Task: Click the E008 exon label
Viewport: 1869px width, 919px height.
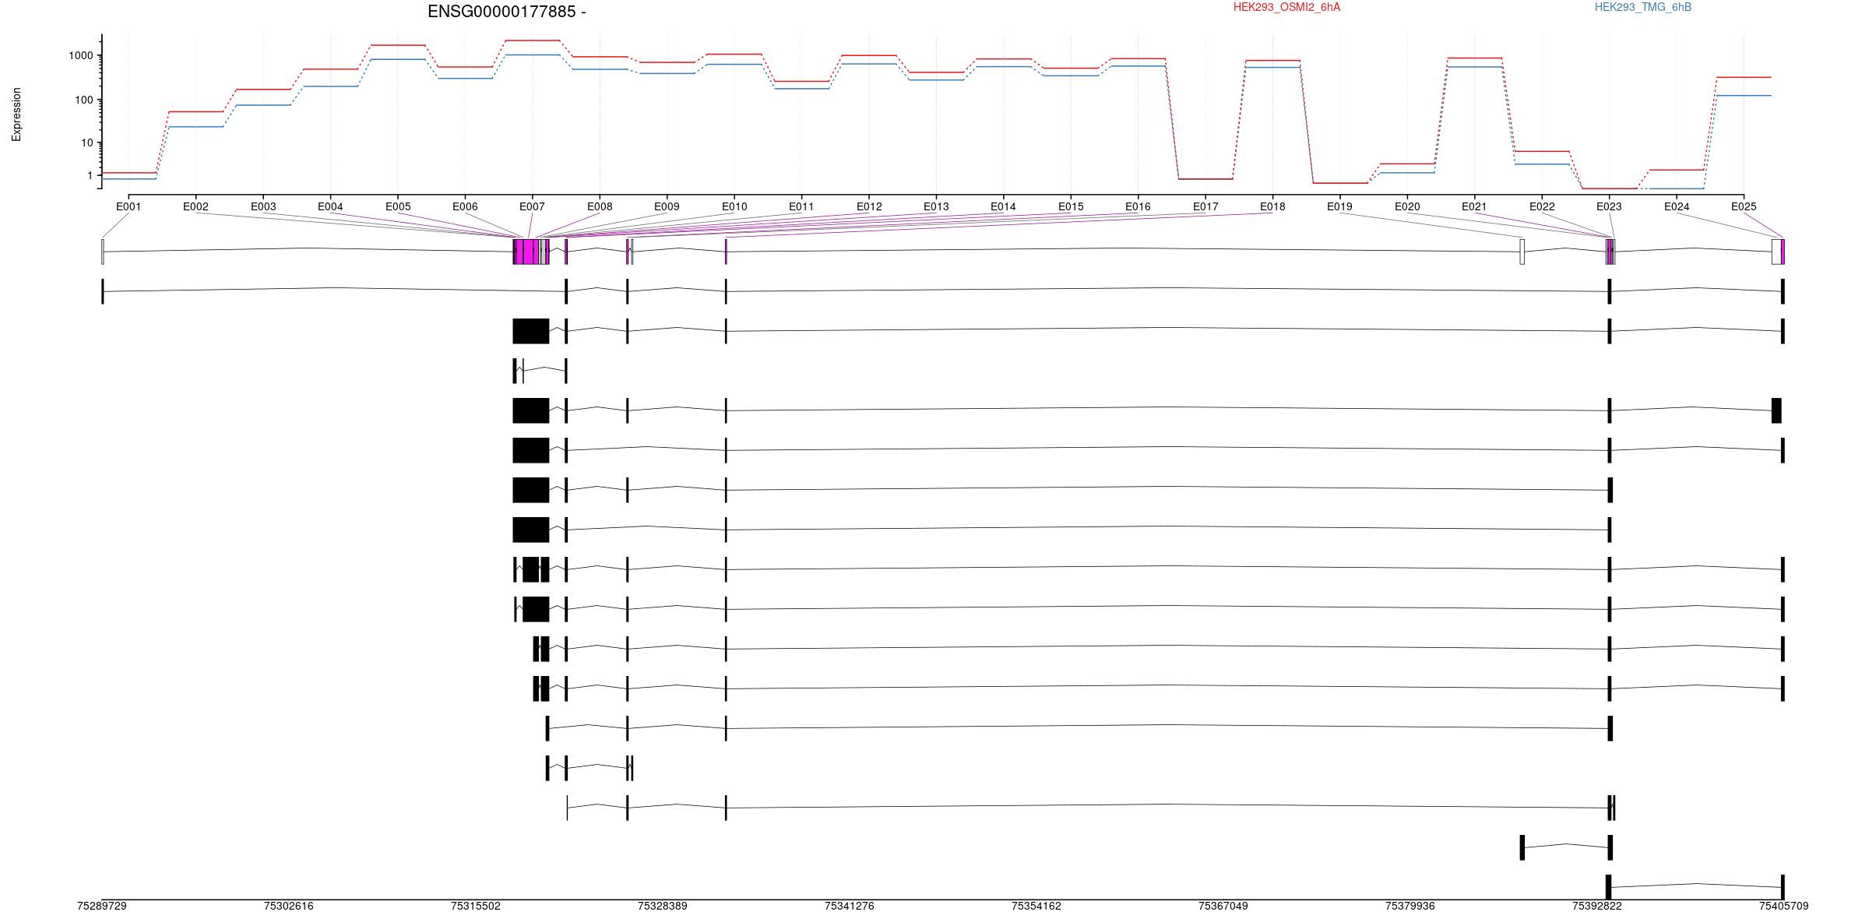Action: click(x=600, y=207)
